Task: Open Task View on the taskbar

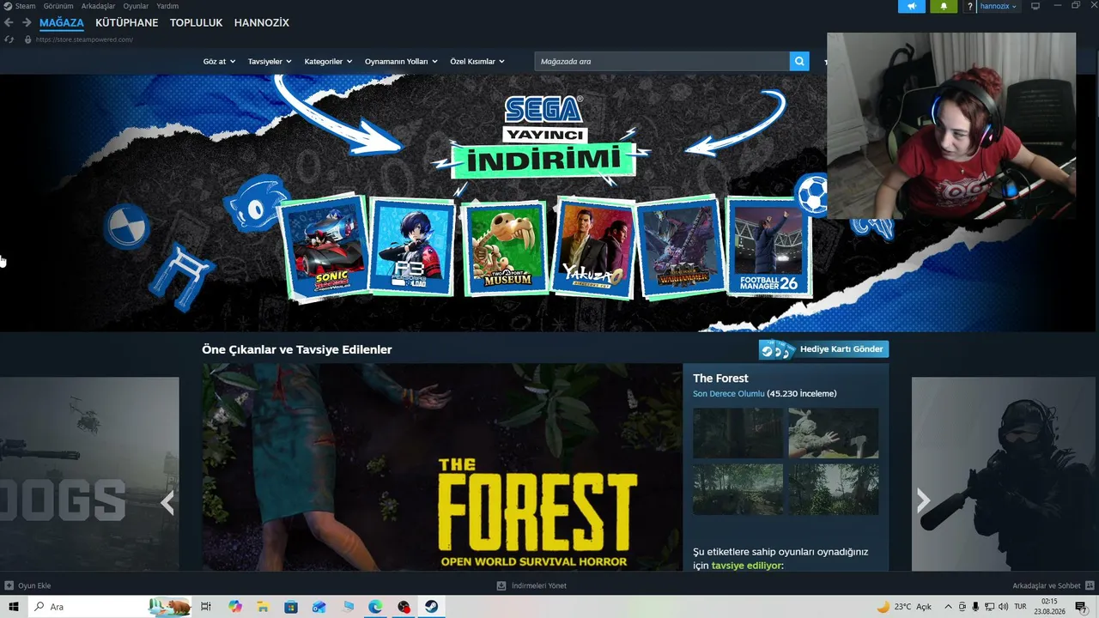Action: (x=206, y=607)
